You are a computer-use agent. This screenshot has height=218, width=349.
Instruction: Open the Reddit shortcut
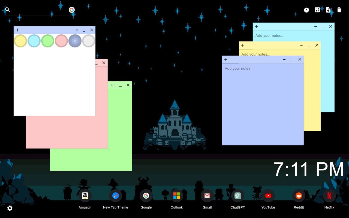(299, 196)
